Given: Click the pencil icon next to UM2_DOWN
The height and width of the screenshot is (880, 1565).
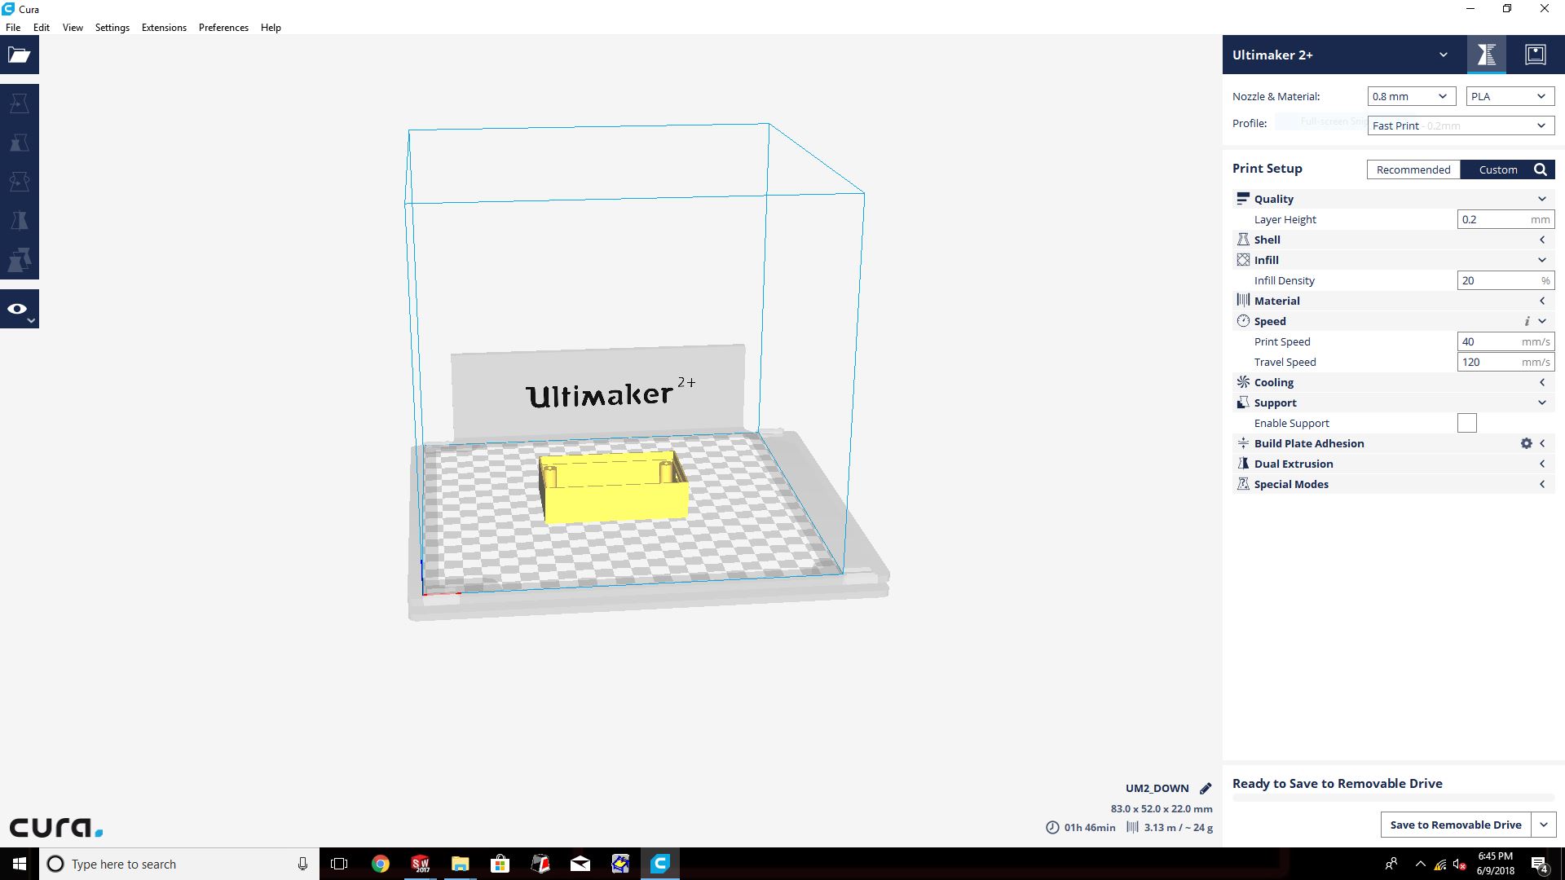Looking at the screenshot, I should 1206,788.
